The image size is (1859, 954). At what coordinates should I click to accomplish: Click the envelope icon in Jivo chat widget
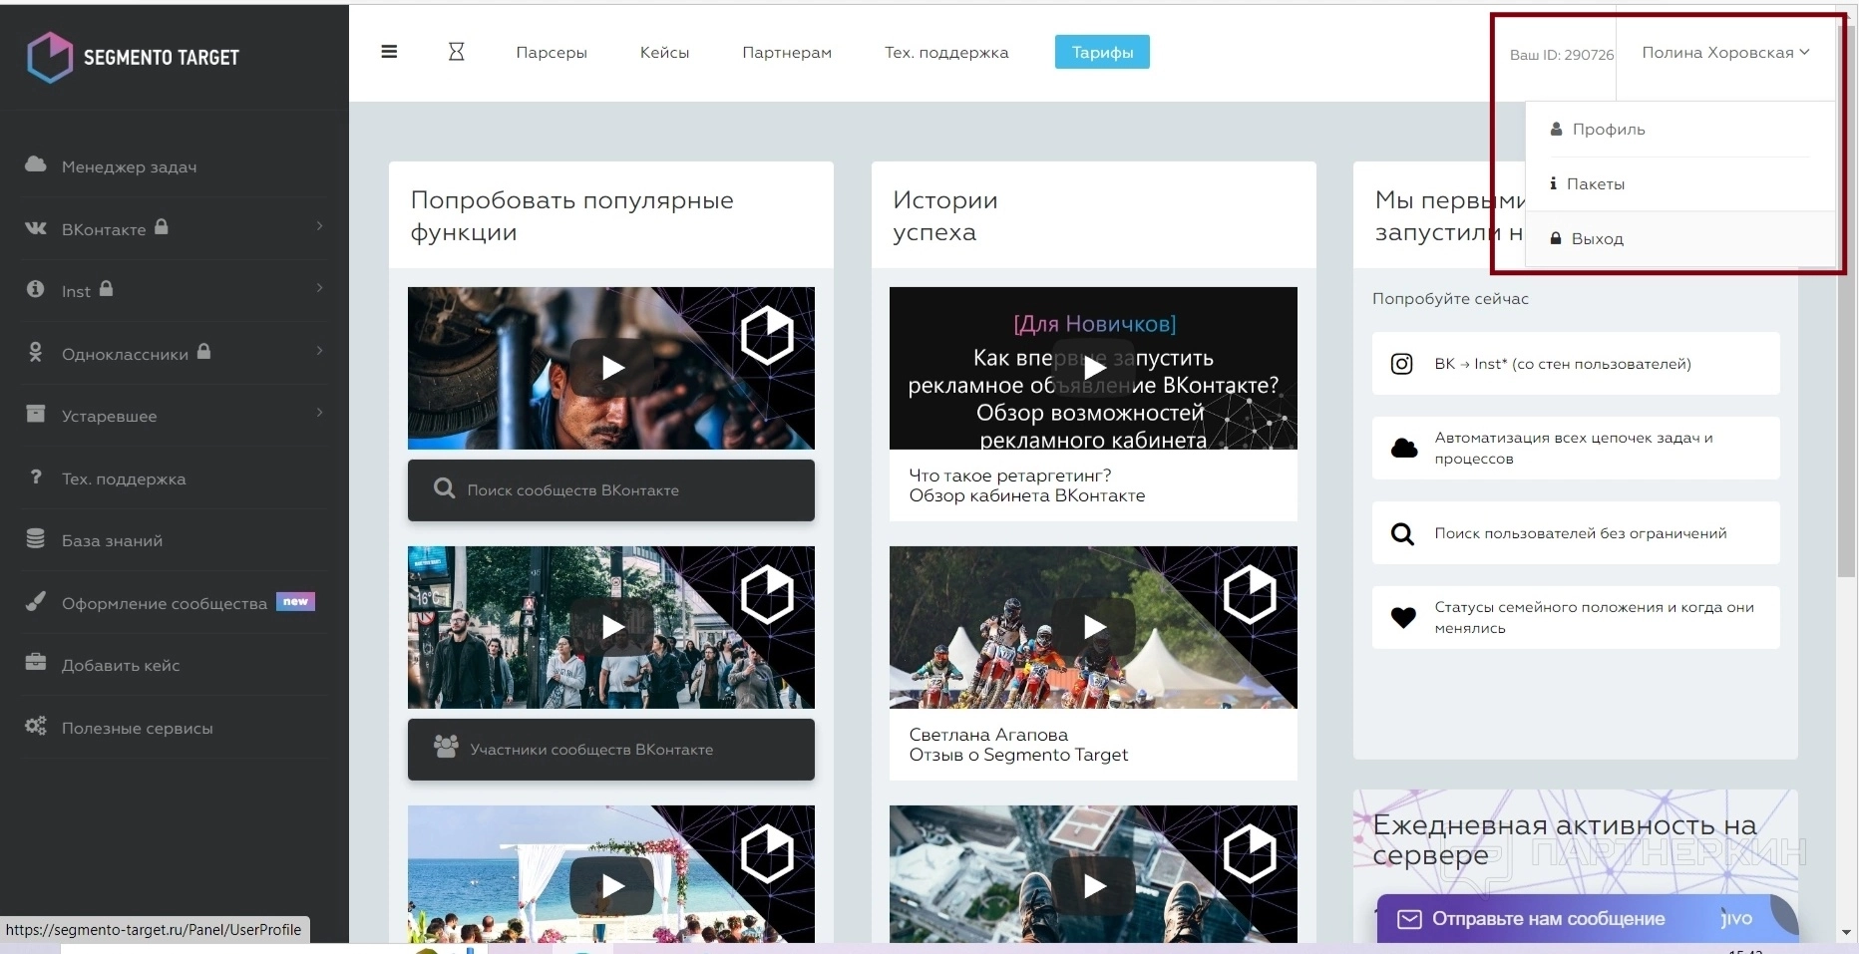click(x=1409, y=919)
